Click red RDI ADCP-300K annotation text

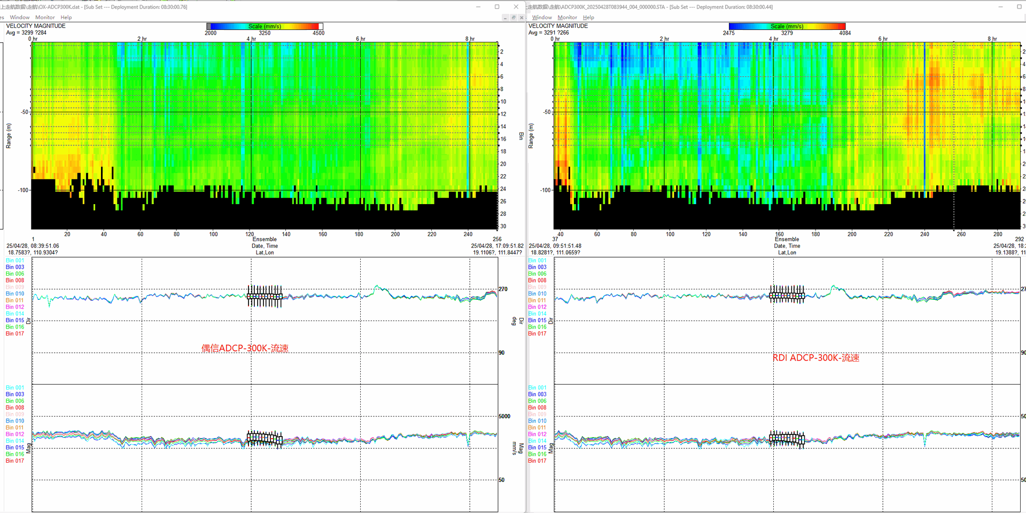[816, 358]
